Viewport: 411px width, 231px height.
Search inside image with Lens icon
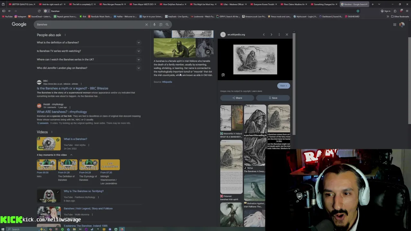(223, 75)
